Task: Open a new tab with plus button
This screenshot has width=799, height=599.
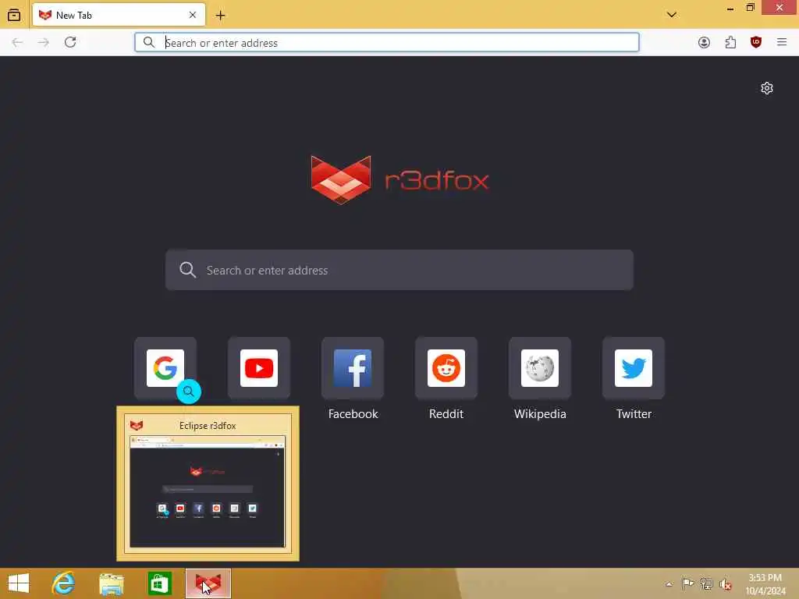Action: pos(220,16)
